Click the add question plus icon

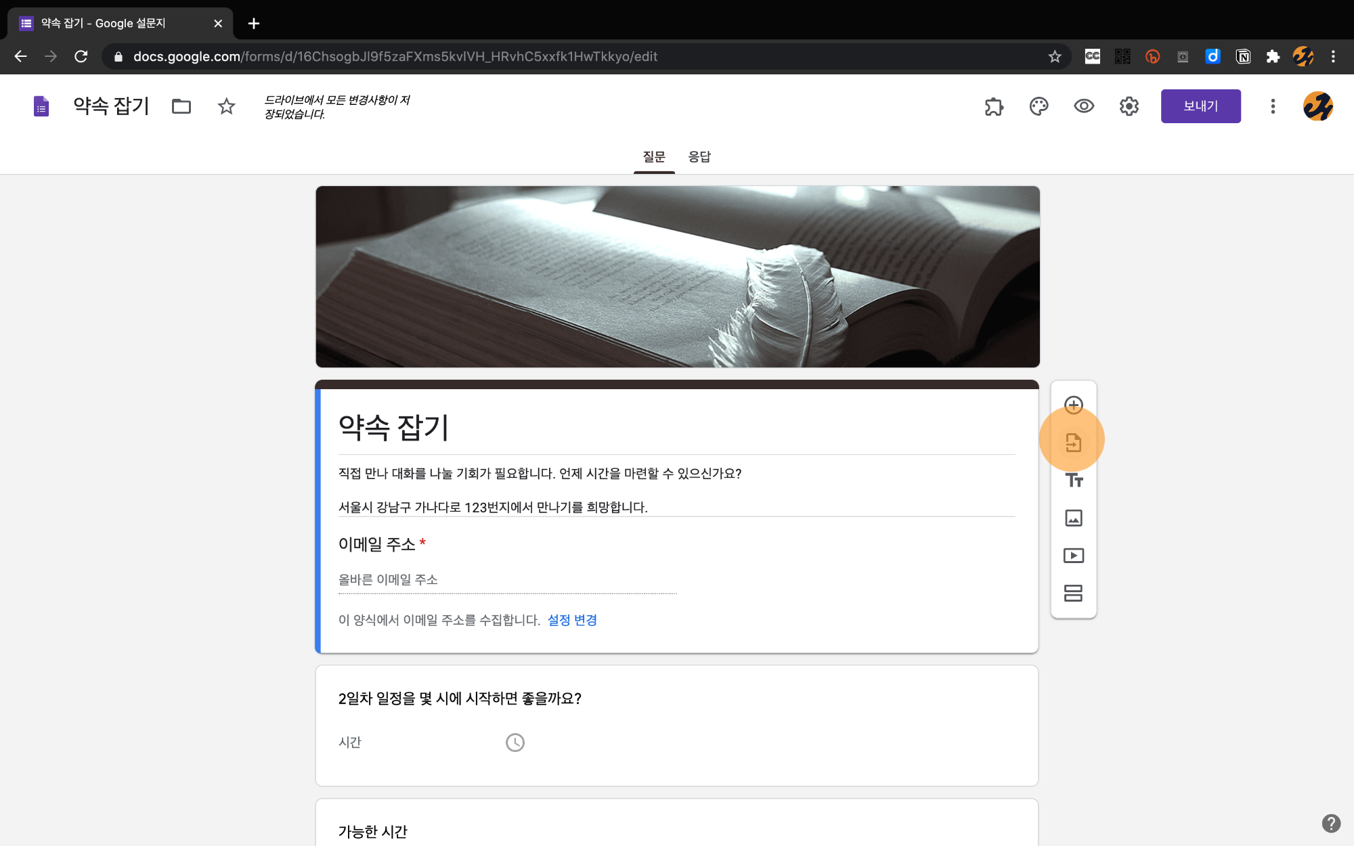click(1073, 405)
